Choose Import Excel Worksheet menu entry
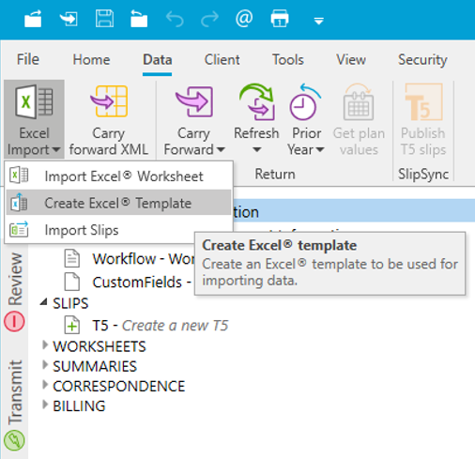The height and width of the screenshot is (459, 475). (119, 176)
